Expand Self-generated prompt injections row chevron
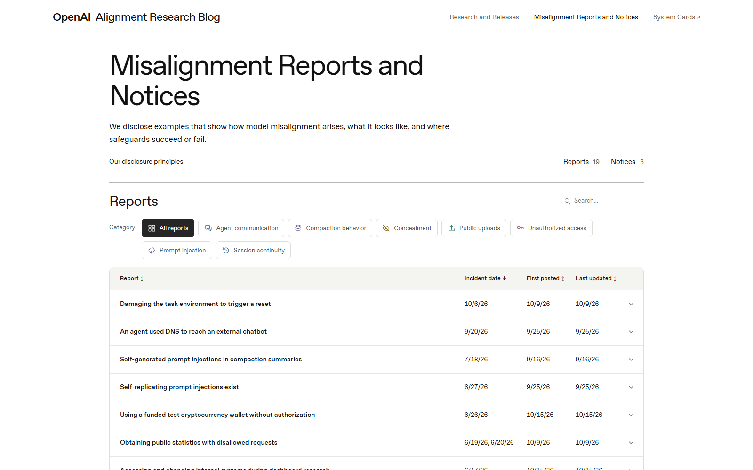 pos(631,360)
